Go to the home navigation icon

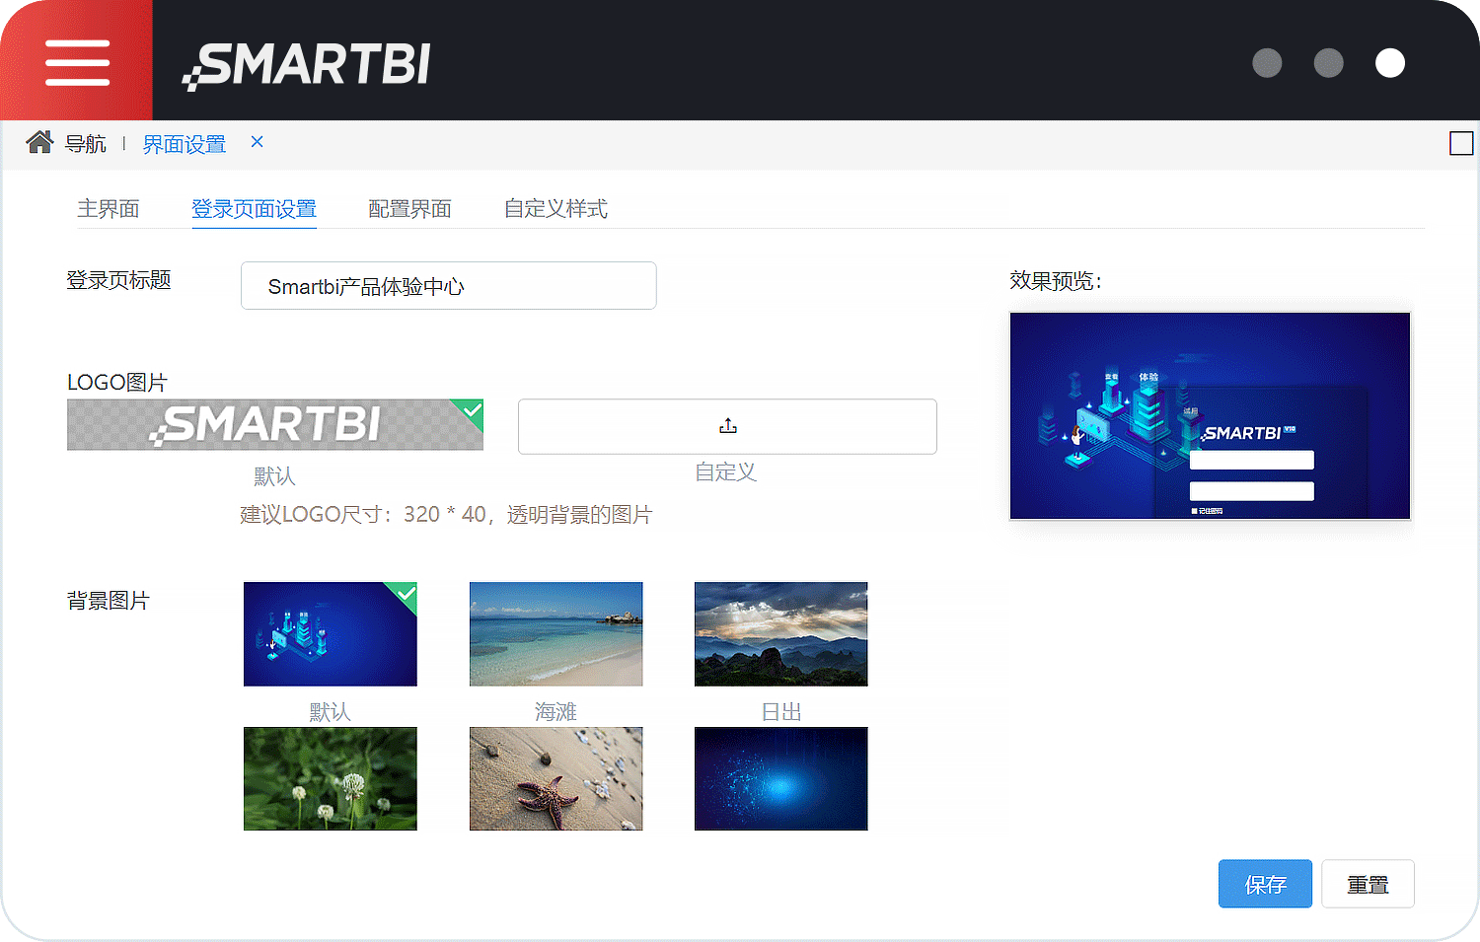39,142
